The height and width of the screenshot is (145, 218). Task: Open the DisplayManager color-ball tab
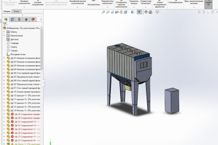(x=33, y=19)
